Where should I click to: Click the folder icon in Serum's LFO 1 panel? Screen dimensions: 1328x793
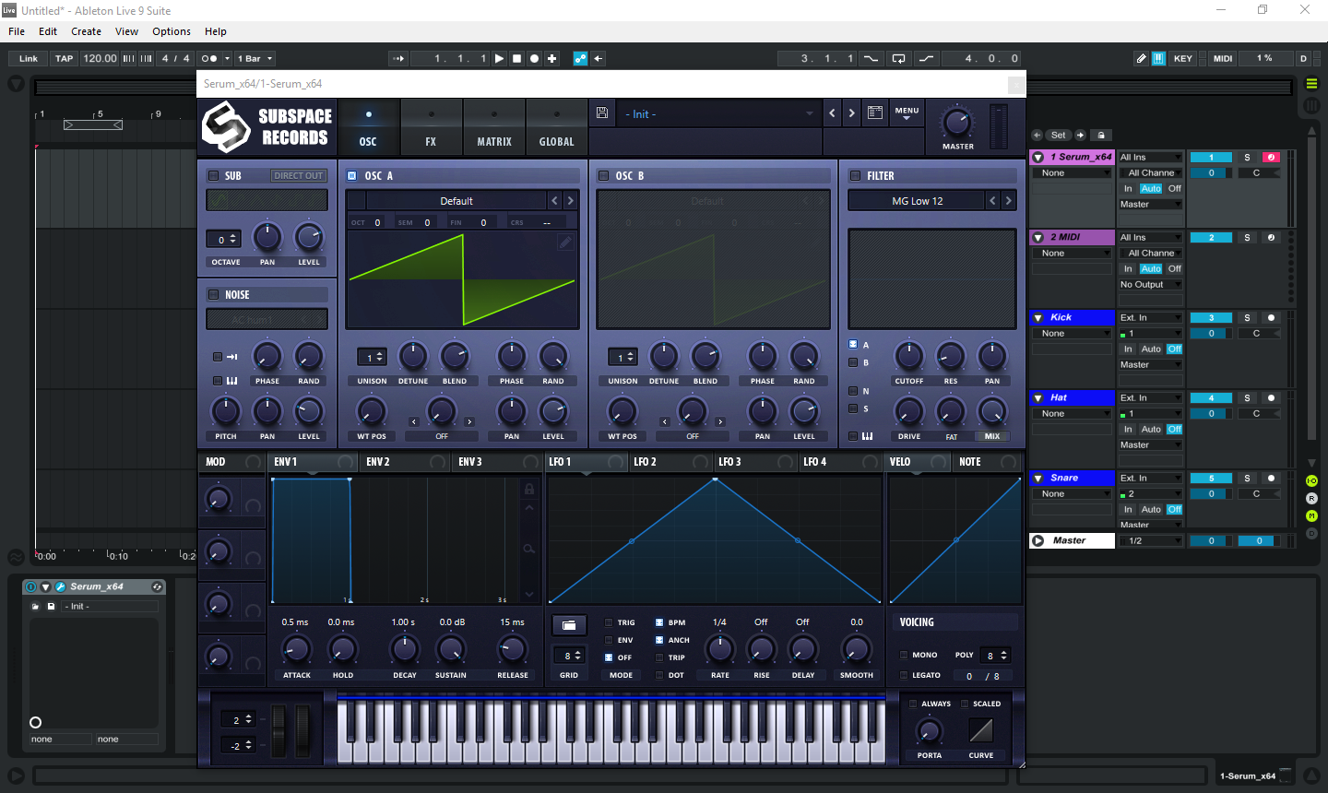[x=569, y=624]
